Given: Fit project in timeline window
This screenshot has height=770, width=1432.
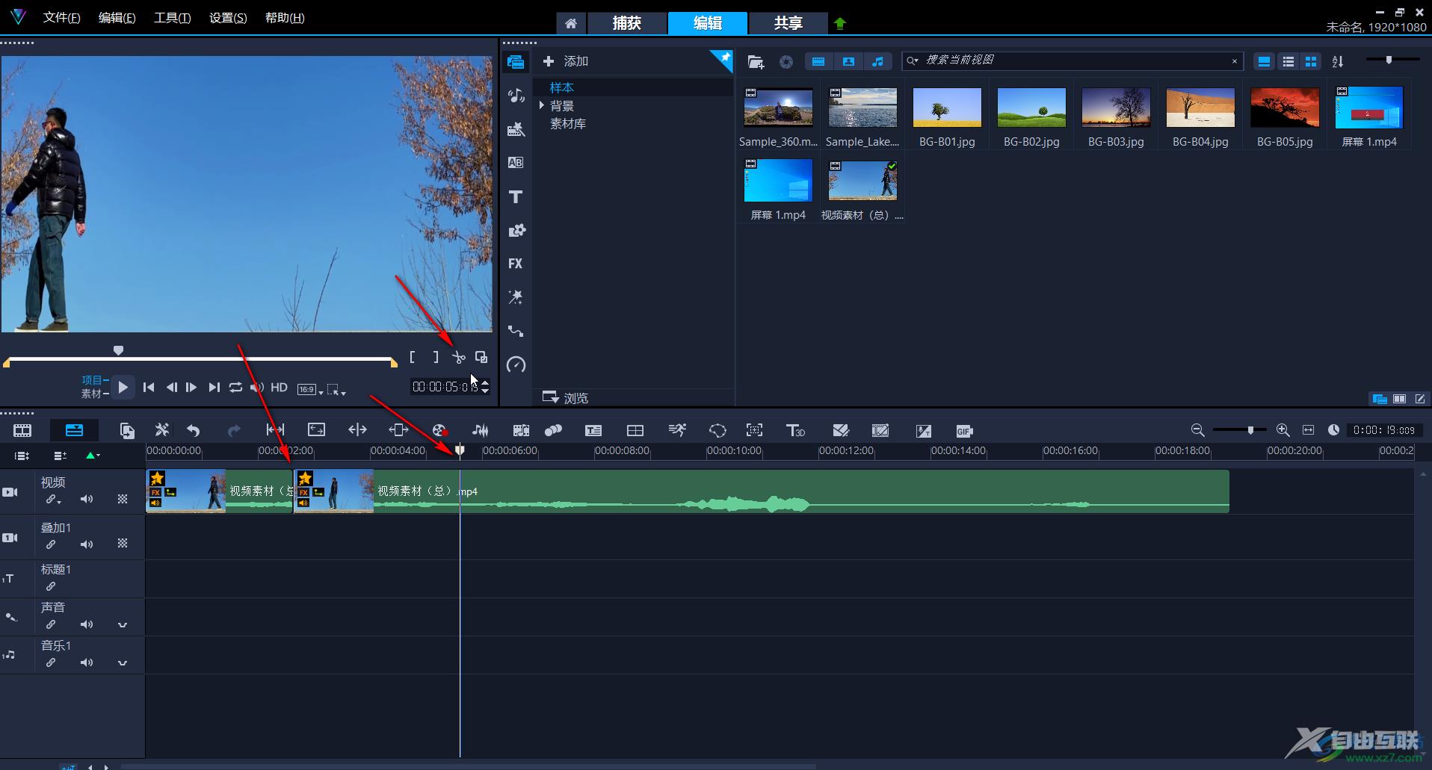Looking at the screenshot, I should point(1308,430).
